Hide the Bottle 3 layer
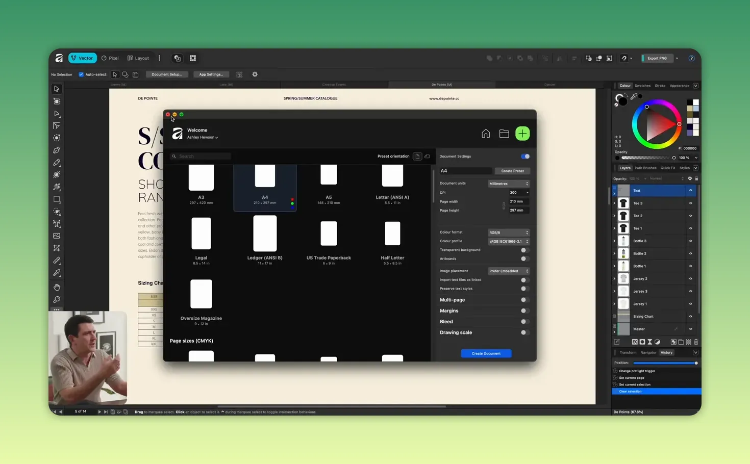750x464 pixels. click(x=691, y=241)
